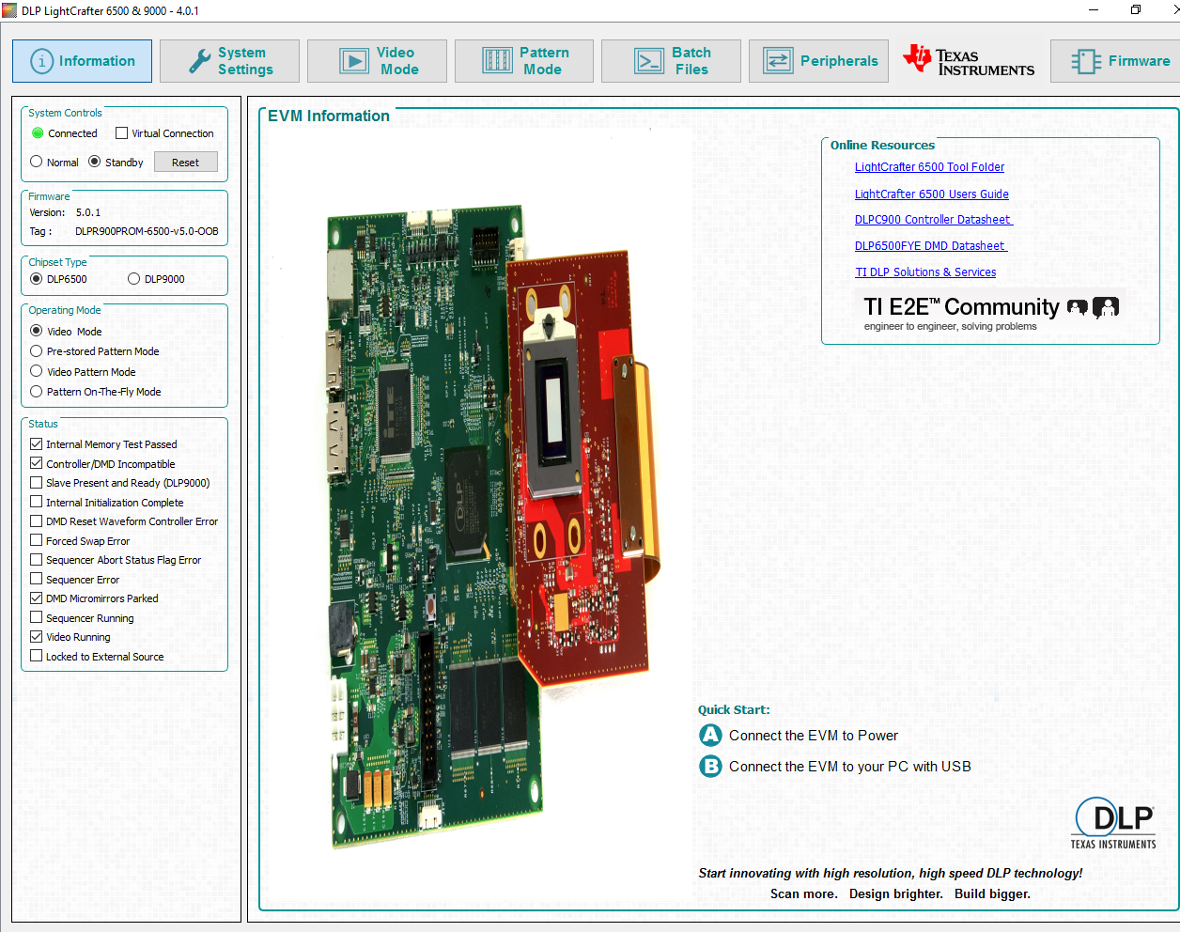Click firmware version value 5.0.1
The height and width of the screenshot is (932, 1180).
tap(88, 212)
